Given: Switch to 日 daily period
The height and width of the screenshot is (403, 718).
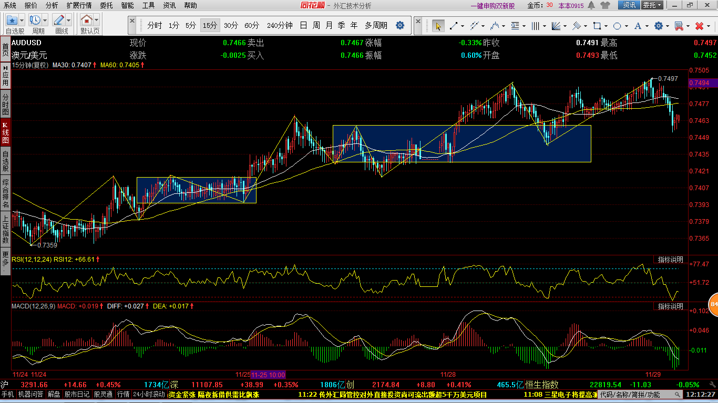Looking at the screenshot, I should (303, 25).
